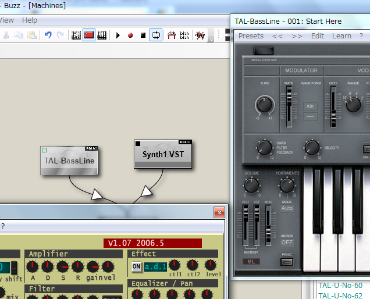
Task: Open the a.d.1 effect type selector
Action: [155, 266]
